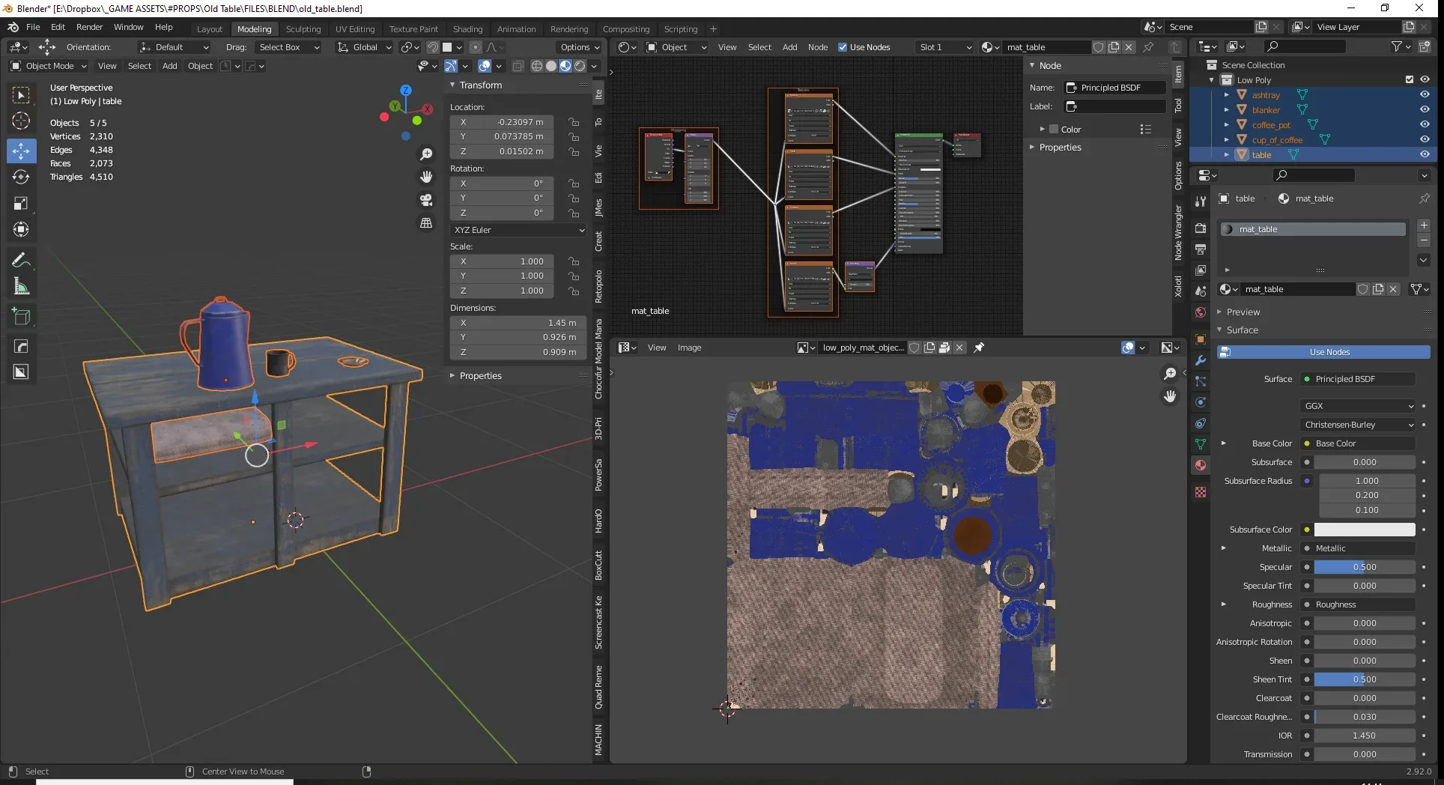Click the Options button in the viewport header
This screenshot has width=1444, height=785.
(x=580, y=47)
